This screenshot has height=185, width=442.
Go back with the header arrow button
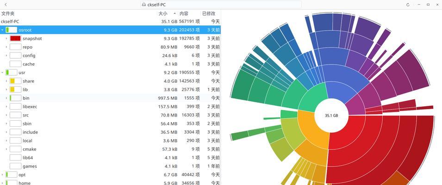click(x=6, y=5)
